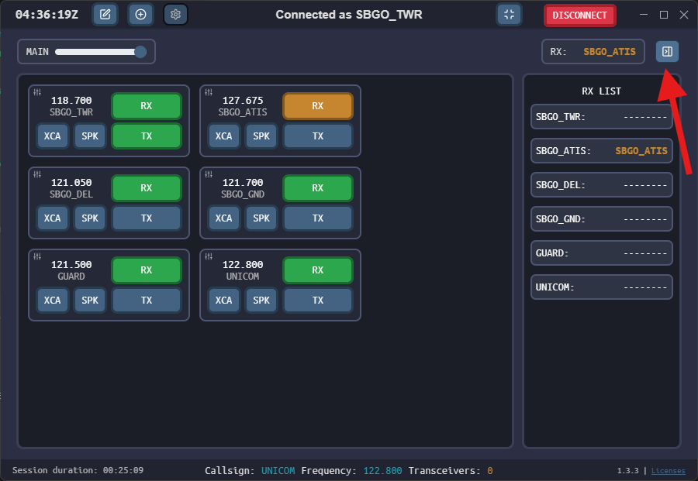
Task: Open the Licenses link
Action: [x=668, y=471]
